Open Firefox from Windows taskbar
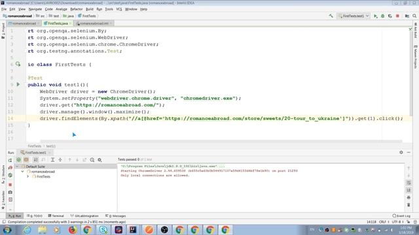The height and width of the screenshot is (235, 419). pos(73,230)
